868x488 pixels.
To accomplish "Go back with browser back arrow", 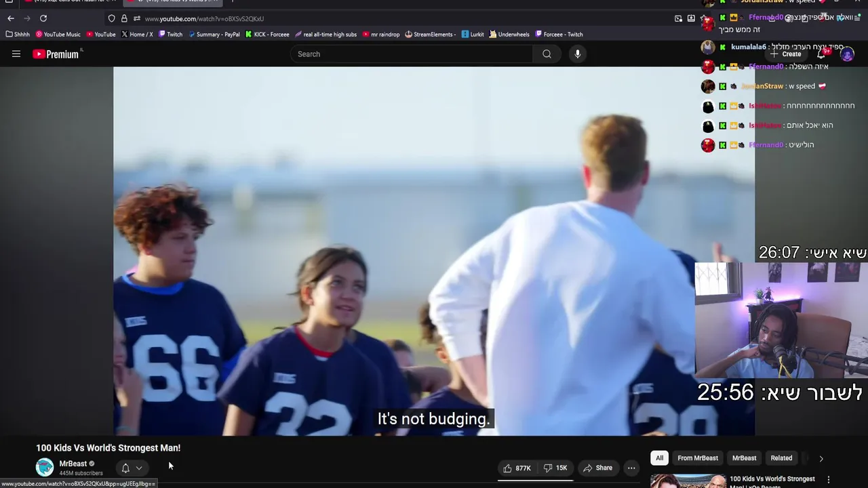I will click(11, 18).
